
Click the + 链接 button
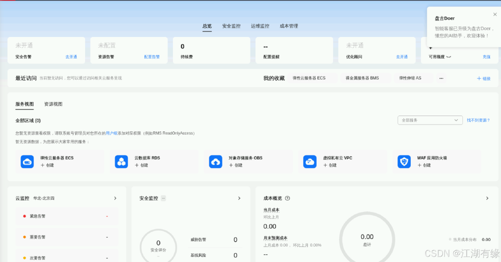point(484,78)
